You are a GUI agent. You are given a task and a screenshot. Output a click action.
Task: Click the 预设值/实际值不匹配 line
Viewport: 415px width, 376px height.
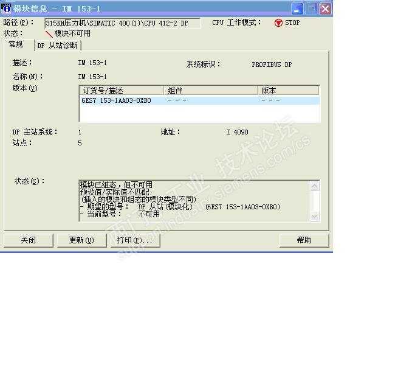click(x=115, y=192)
